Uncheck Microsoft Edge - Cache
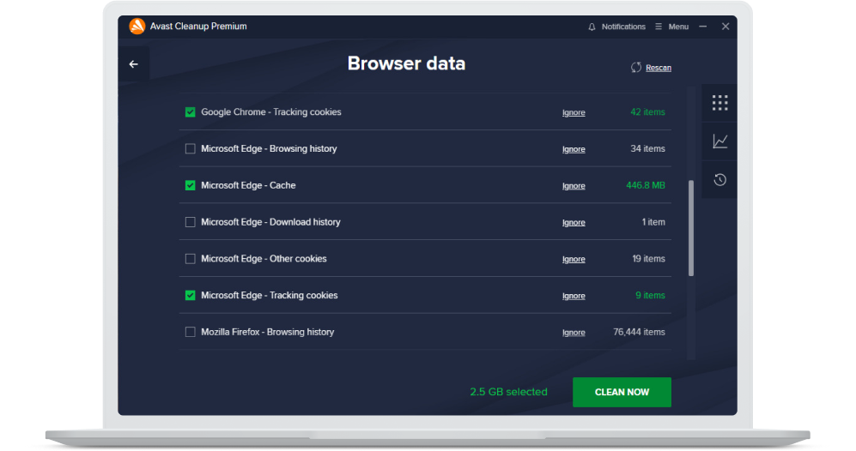 point(190,185)
